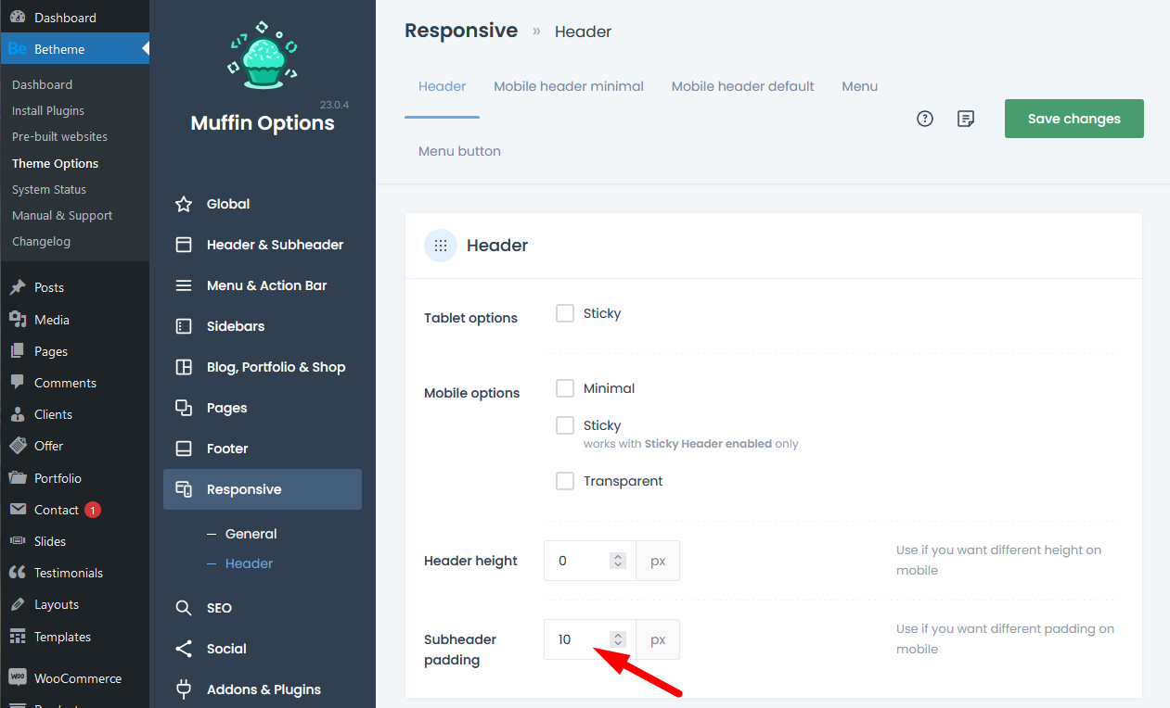
Task: Click the pen icon for Layouts
Action: (x=18, y=604)
